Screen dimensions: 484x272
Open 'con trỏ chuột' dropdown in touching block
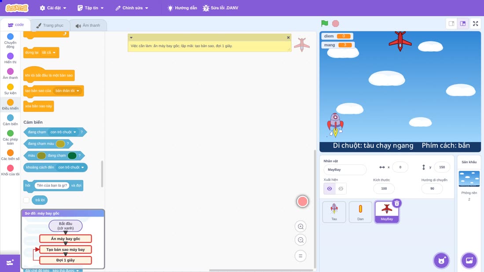click(x=63, y=132)
